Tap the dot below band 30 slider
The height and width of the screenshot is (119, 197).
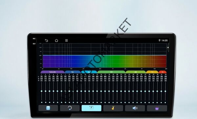tap(157, 103)
